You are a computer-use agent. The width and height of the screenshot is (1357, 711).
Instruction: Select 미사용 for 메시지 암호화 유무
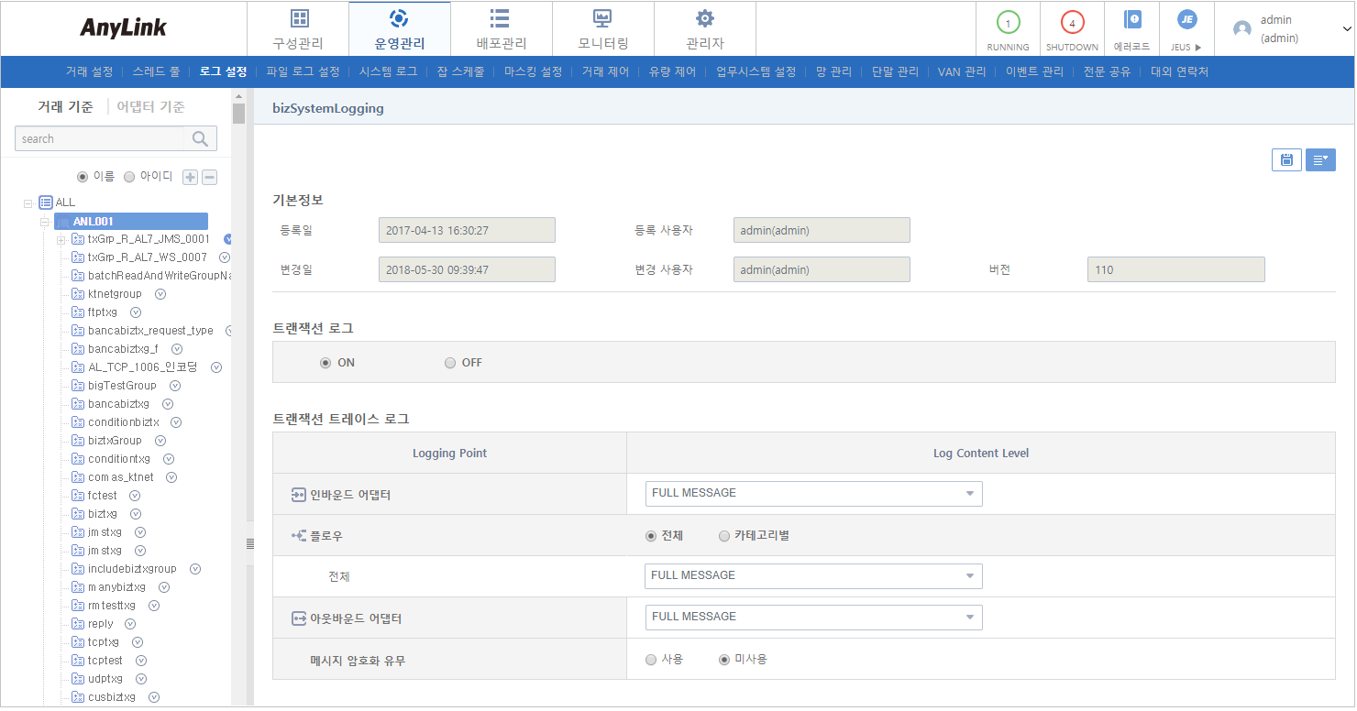click(x=724, y=660)
